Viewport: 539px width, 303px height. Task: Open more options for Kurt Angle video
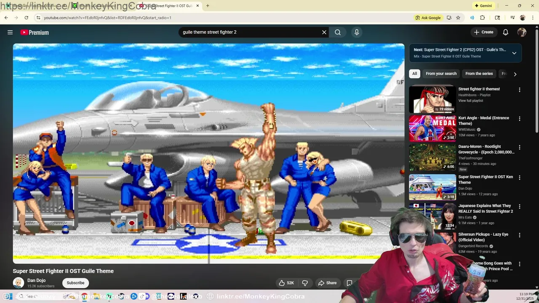coord(520,119)
